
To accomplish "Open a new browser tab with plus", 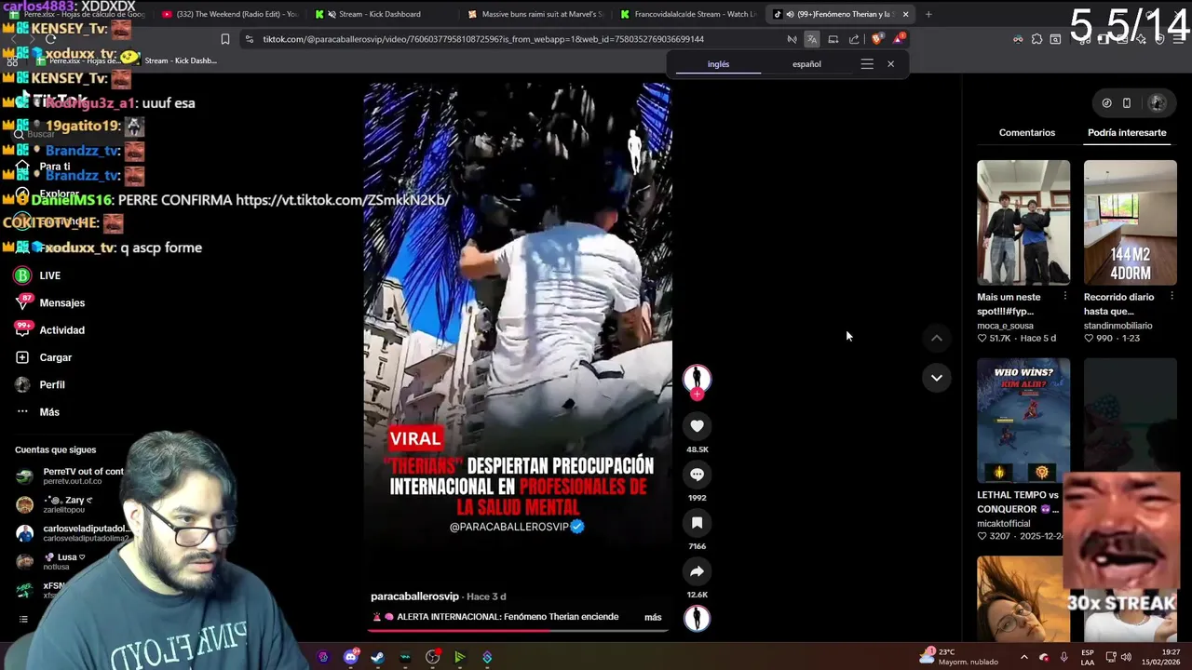I will pyautogui.click(x=928, y=14).
